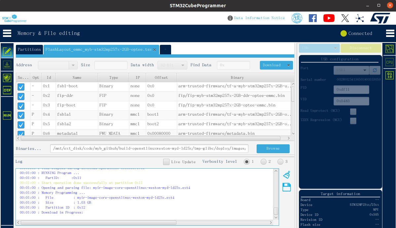Expand the Download button arrow
396x228 pixels.
click(288, 65)
